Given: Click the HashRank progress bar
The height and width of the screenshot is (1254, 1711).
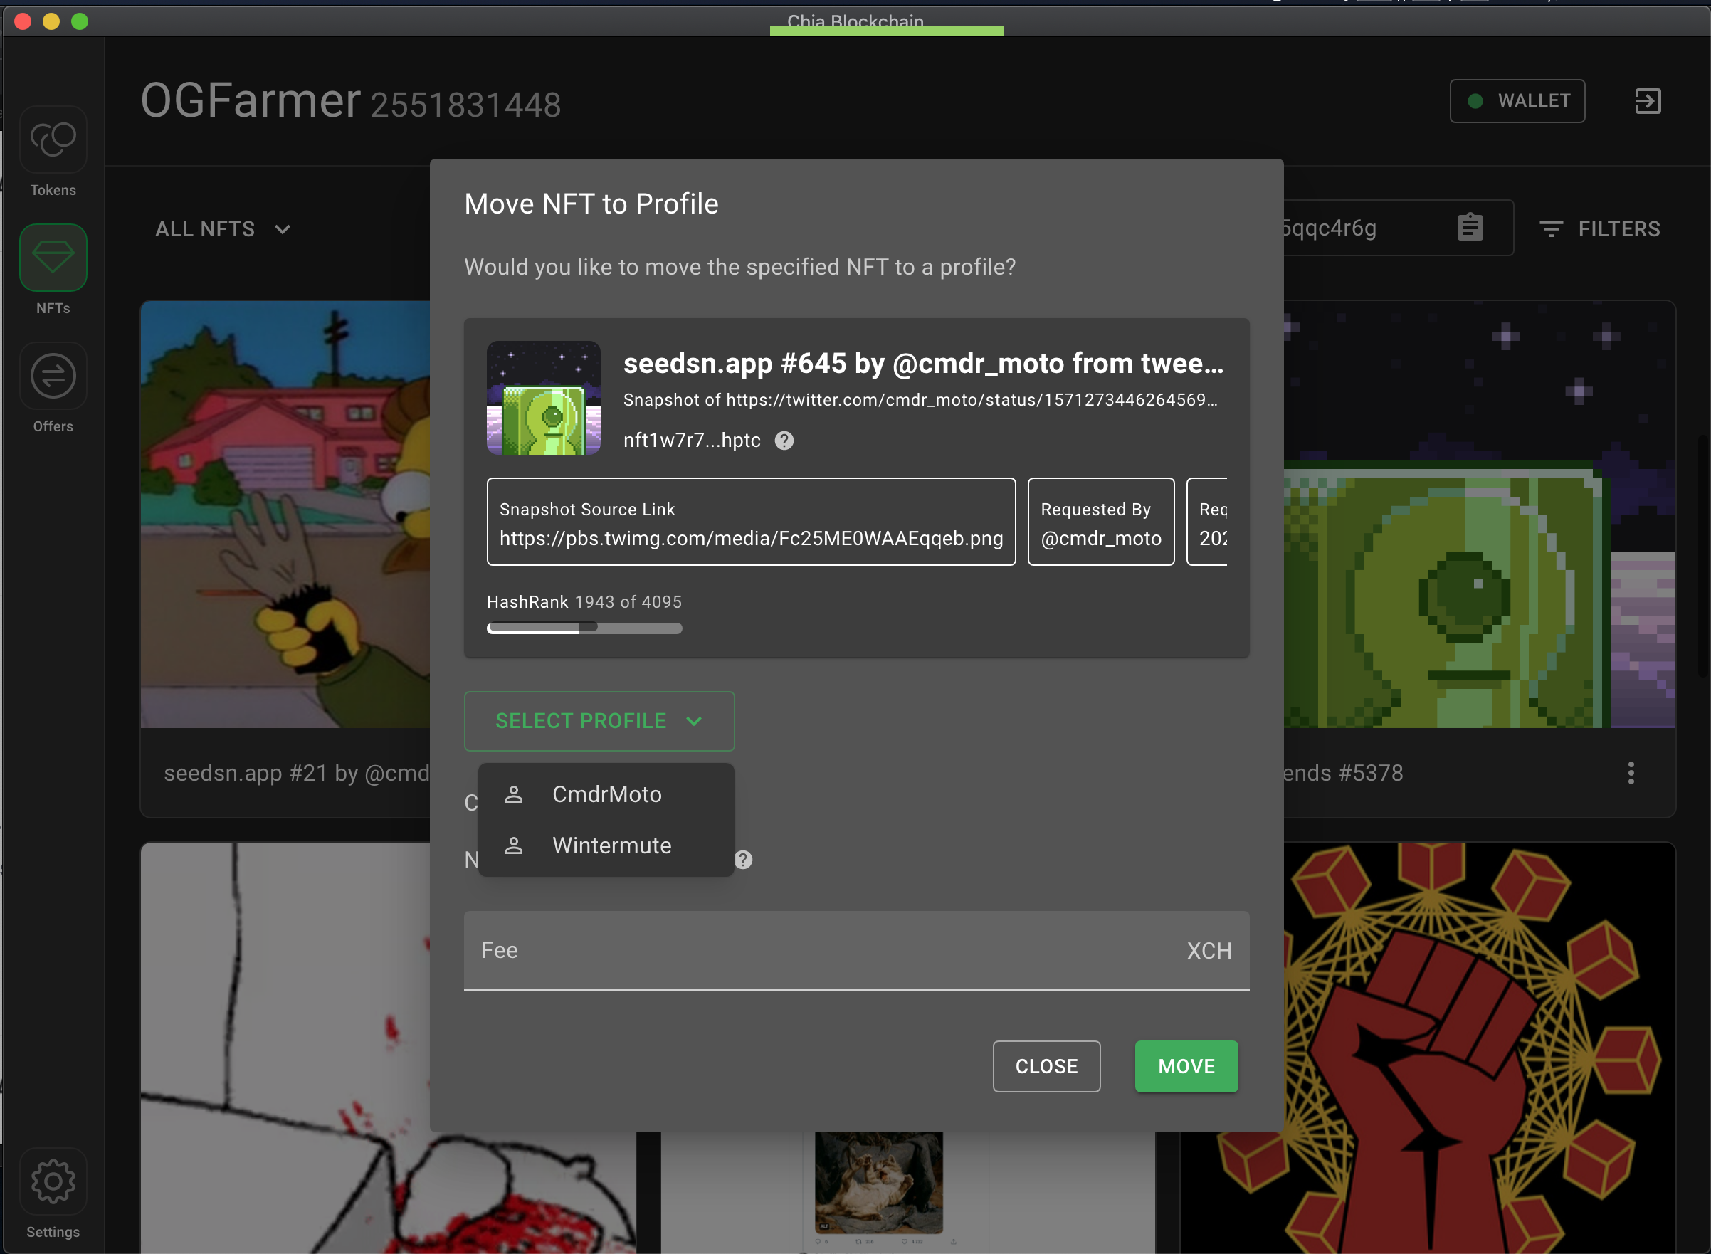Looking at the screenshot, I should click(584, 628).
